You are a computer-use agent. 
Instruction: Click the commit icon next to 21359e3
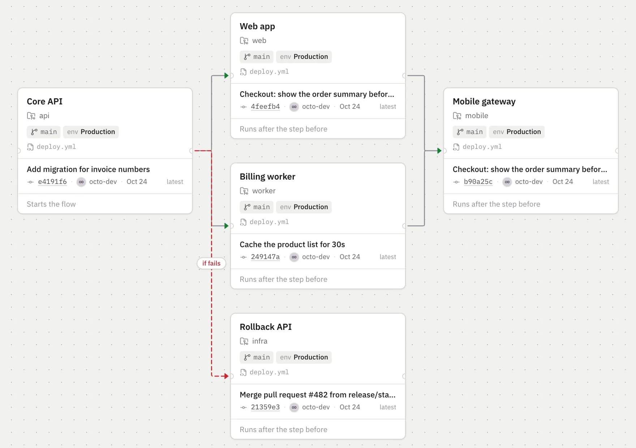click(243, 408)
